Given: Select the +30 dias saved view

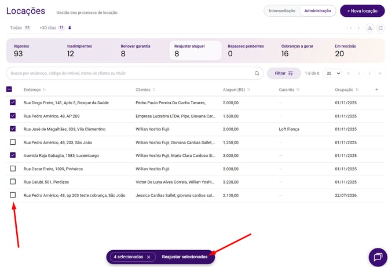Looking at the screenshot, I should pyautogui.click(x=52, y=28).
